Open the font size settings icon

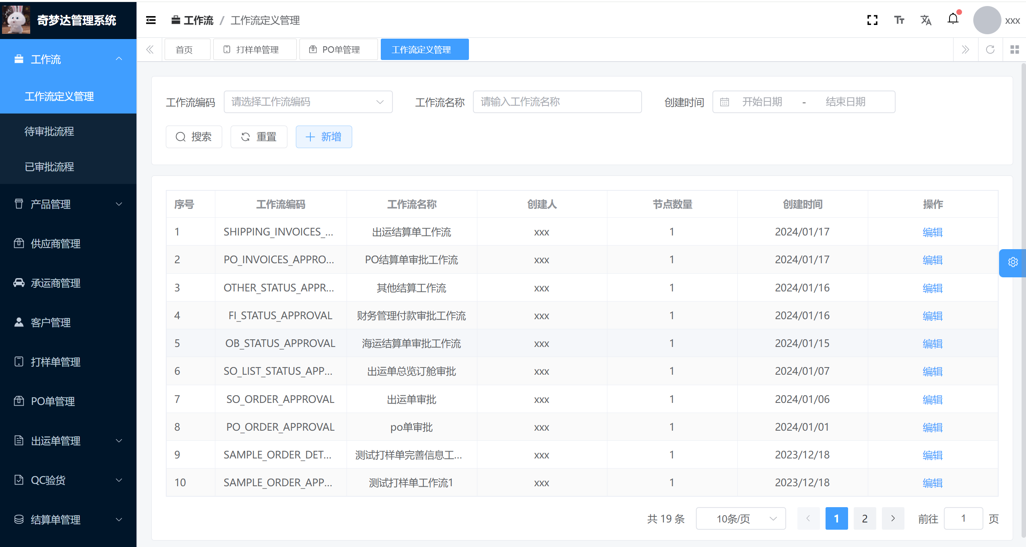tap(899, 20)
